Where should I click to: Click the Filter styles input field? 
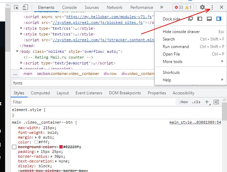92,102
